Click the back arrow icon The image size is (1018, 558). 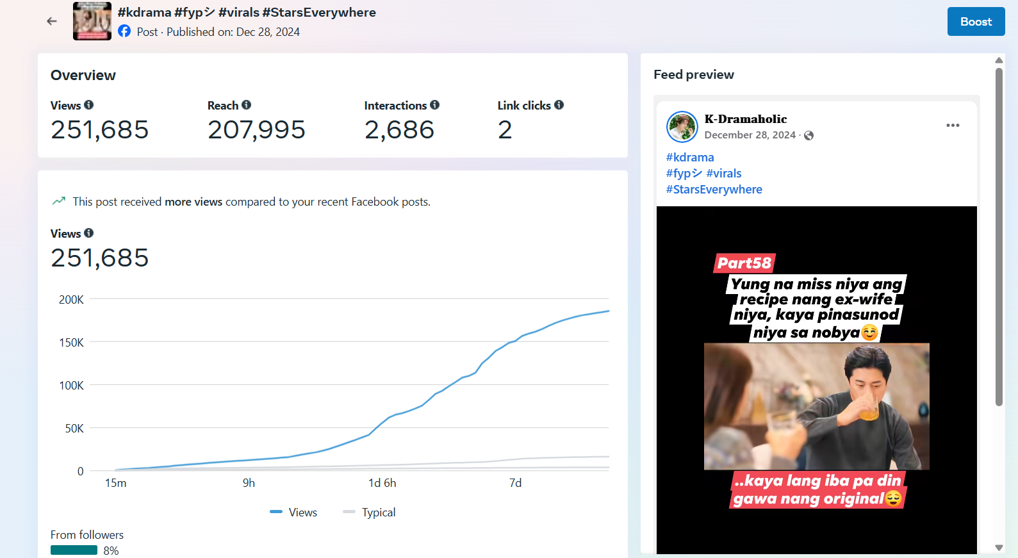pyautogui.click(x=52, y=21)
